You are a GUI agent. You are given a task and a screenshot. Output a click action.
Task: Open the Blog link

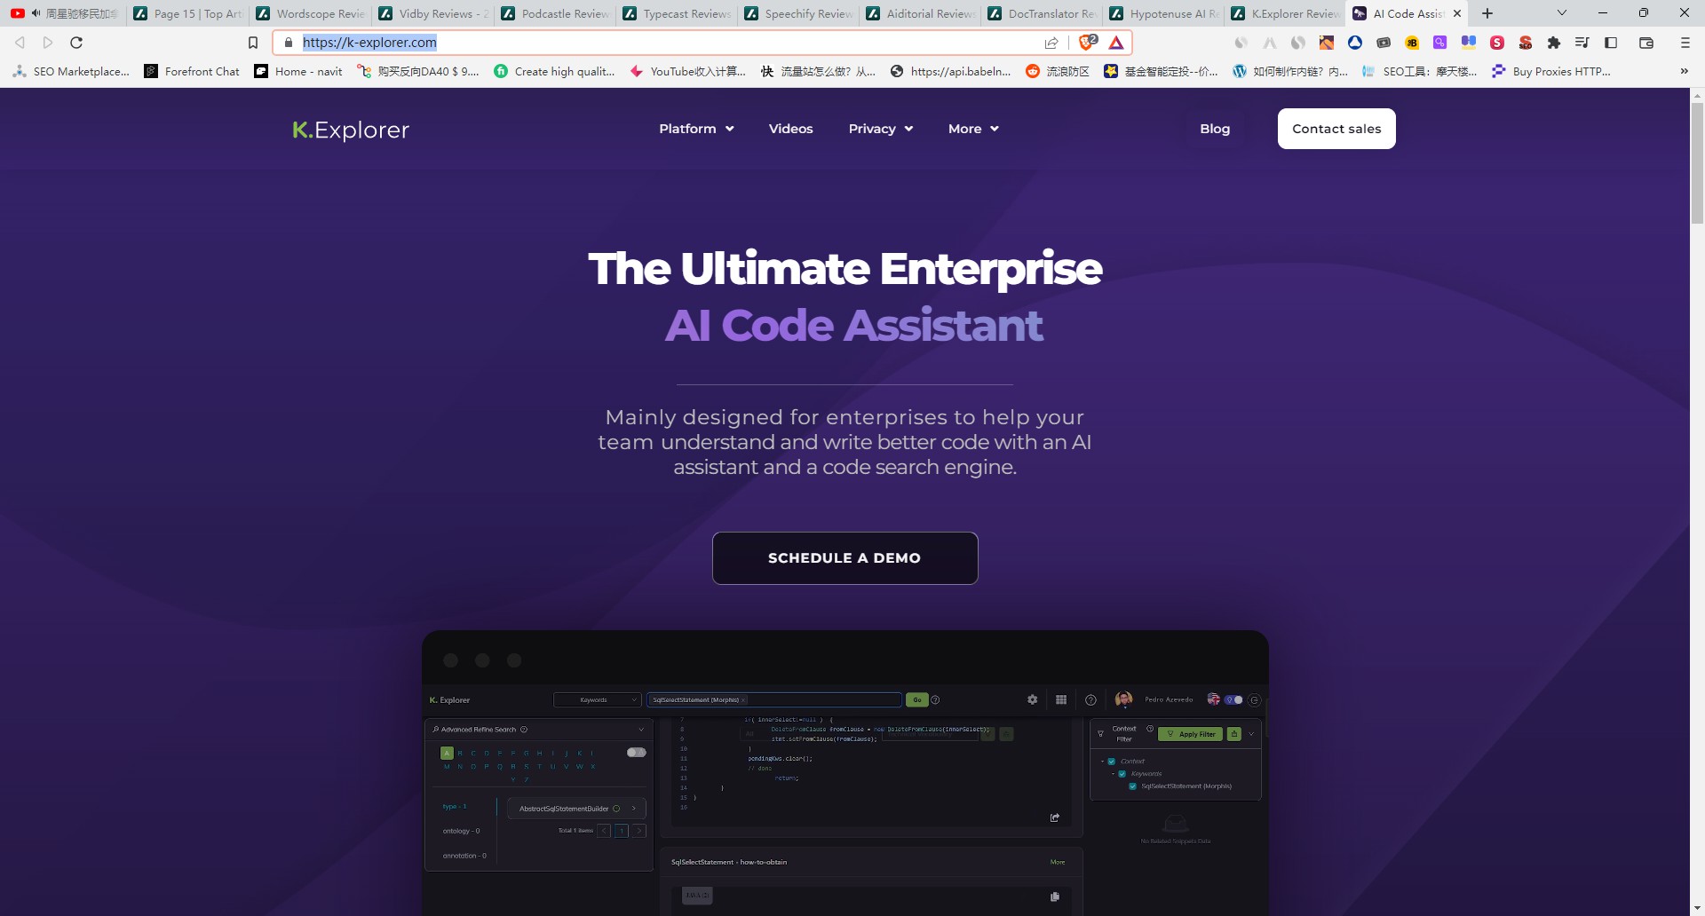pyautogui.click(x=1215, y=129)
